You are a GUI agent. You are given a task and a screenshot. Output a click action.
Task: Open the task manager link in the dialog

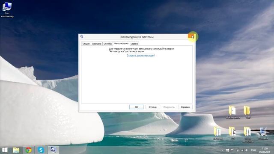(x=141, y=55)
